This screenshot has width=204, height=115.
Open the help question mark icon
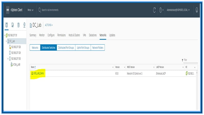[161, 10]
